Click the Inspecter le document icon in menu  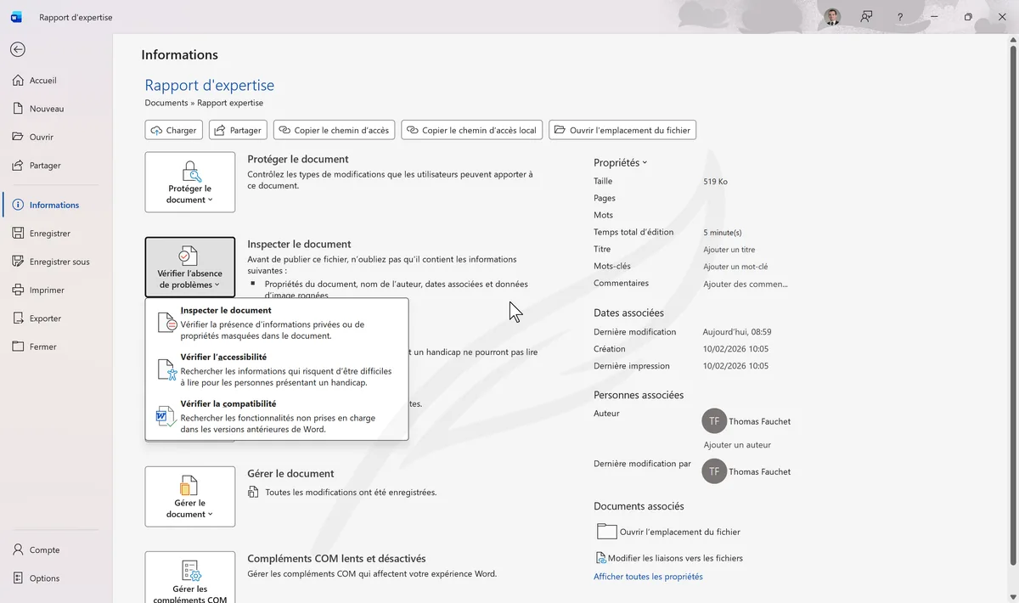[167, 323]
